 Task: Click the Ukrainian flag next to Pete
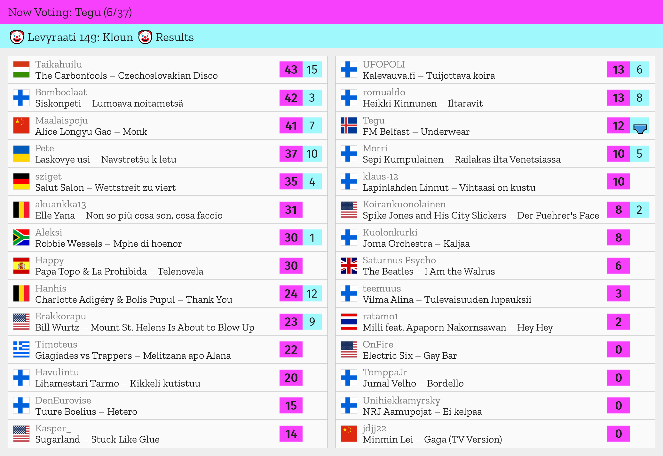coord(21,154)
